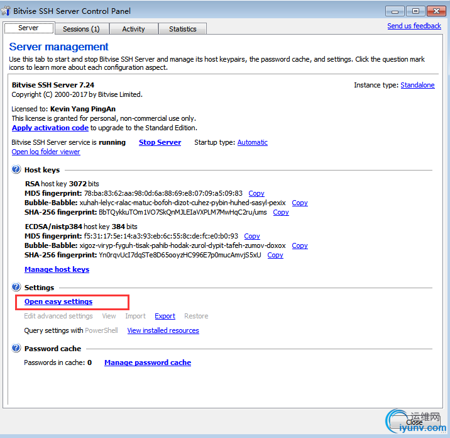Click the 'Bitvise SSH Server 7.24' heading

53,85
